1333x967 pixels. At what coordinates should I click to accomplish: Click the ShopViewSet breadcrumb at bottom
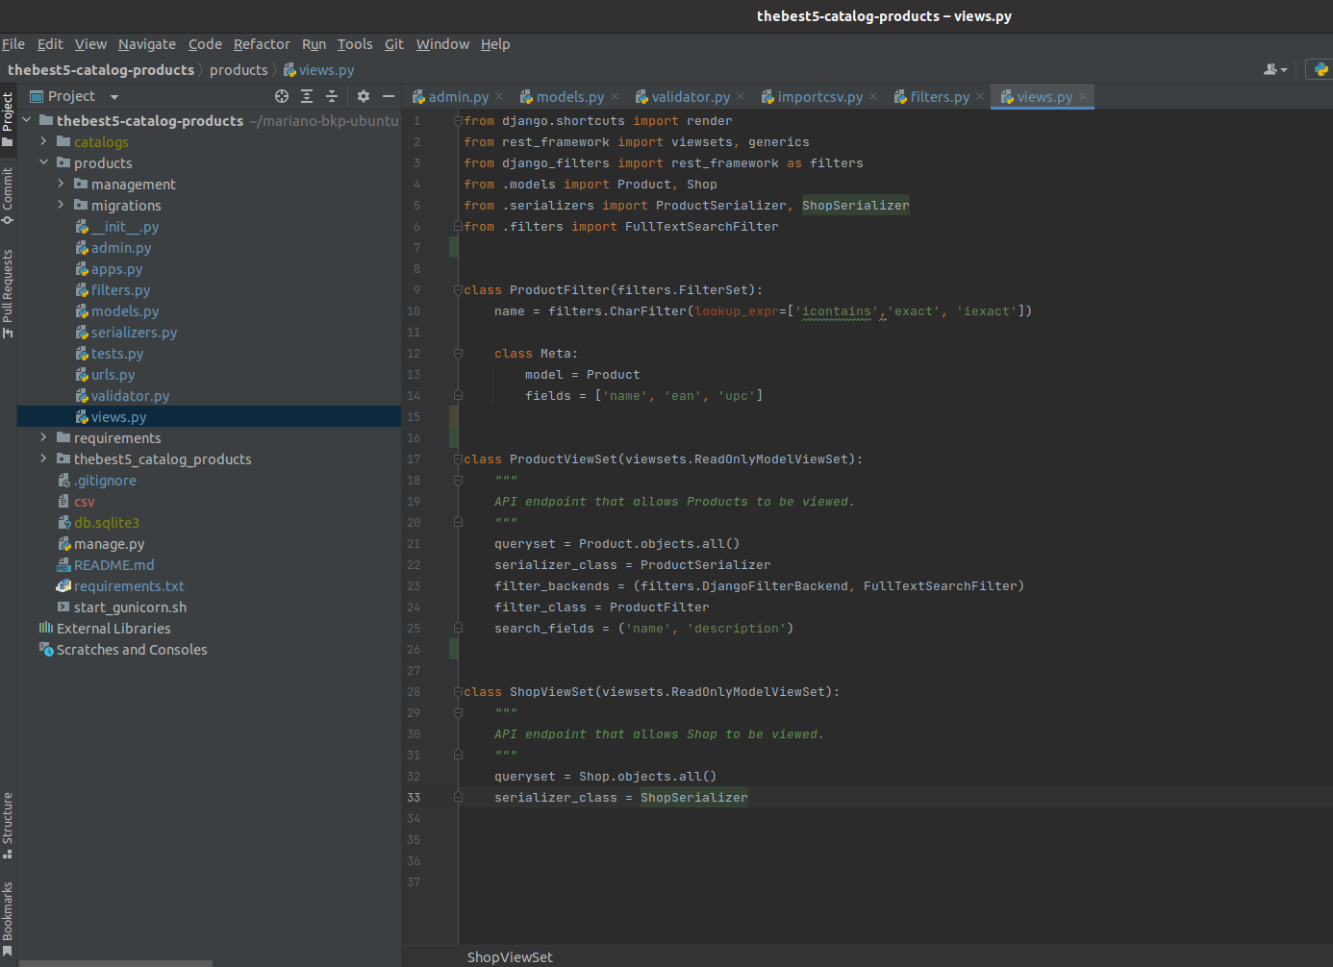point(510,957)
